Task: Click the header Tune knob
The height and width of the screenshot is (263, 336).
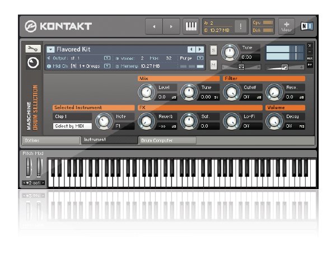Action: 230,53
